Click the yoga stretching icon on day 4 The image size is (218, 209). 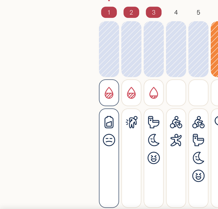click(x=176, y=140)
